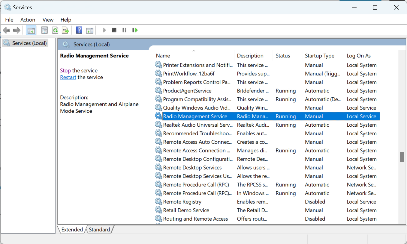Switch to the Standard tab
The height and width of the screenshot is (244, 407).
tap(99, 229)
